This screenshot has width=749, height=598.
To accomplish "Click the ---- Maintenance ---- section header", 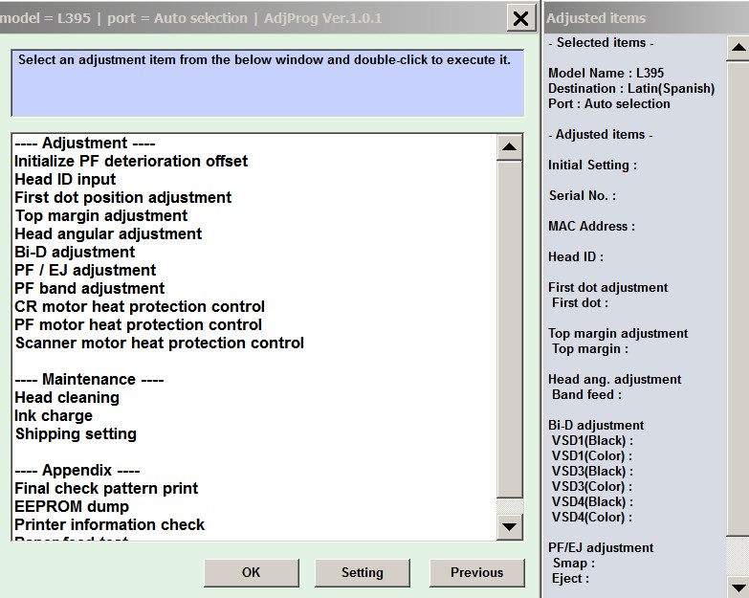I will click(89, 379).
